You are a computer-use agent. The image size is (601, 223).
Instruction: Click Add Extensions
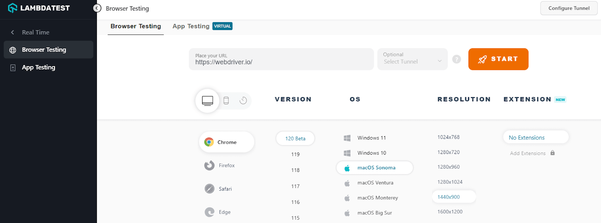528,153
